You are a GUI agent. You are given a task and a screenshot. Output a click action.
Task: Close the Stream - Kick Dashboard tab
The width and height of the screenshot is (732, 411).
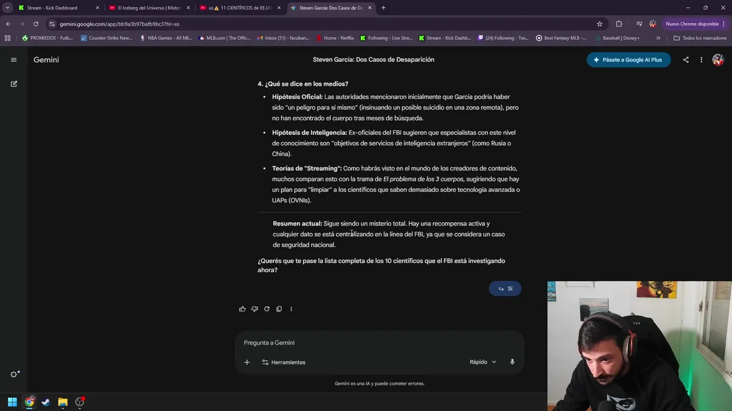(x=97, y=8)
